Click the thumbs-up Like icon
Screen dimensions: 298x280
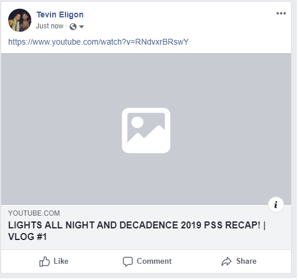(x=45, y=261)
